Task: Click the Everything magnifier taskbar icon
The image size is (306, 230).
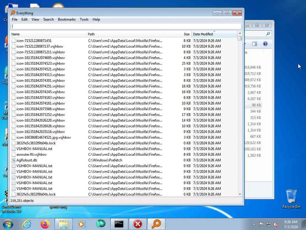Action: [x=156, y=224]
